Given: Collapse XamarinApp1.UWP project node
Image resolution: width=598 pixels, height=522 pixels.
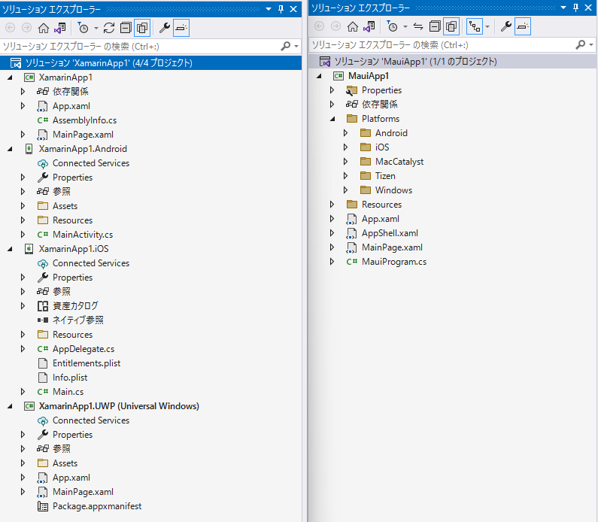Looking at the screenshot, I should tap(10, 406).
